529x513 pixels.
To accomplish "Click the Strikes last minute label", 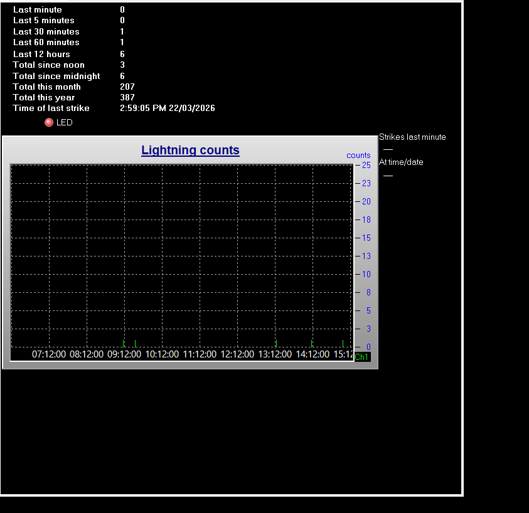I will pos(412,137).
